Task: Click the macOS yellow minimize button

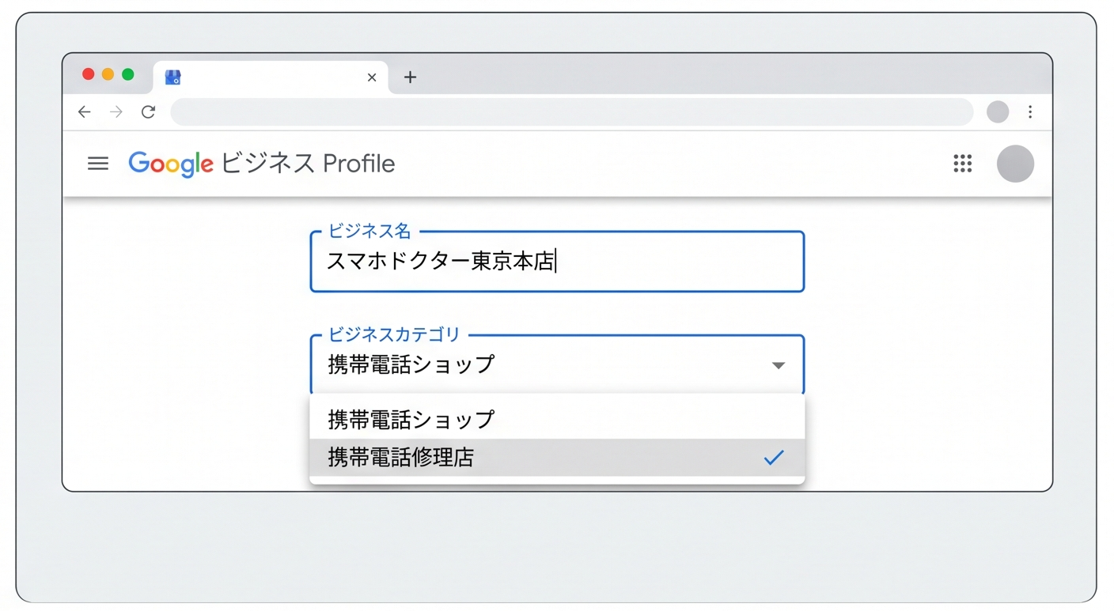Action: [x=108, y=74]
